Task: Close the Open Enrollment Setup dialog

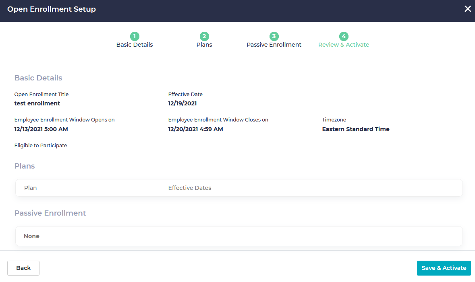Action: click(x=468, y=8)
